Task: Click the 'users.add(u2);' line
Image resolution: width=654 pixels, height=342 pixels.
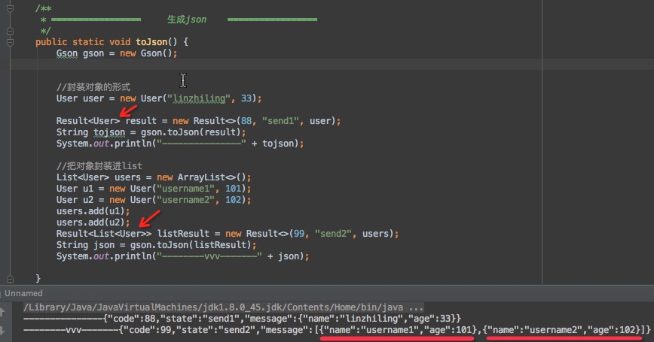Action: coord(93,222)
